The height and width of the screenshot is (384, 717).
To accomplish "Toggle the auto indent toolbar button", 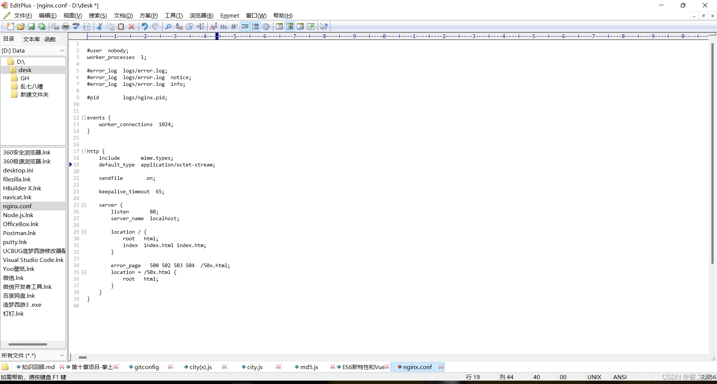I will click(x=245, y=26).
